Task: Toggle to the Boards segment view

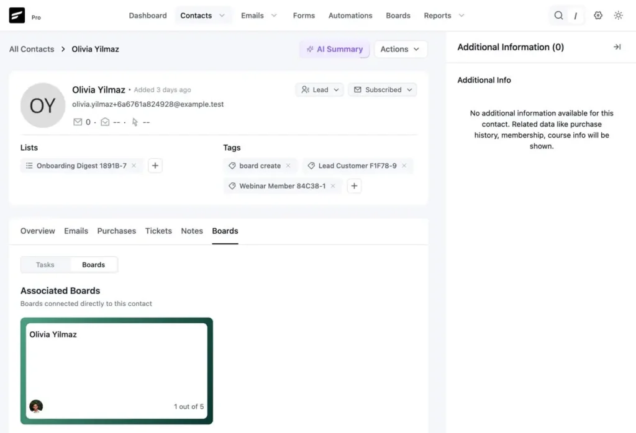Action: point(93,264)
